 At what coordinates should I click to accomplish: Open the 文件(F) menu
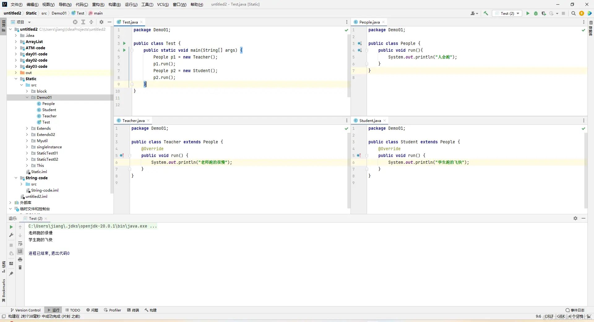tap(17, 4)
